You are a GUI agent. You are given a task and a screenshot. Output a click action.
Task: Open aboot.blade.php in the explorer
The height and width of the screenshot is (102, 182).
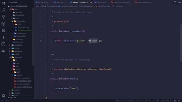(23, 78)
